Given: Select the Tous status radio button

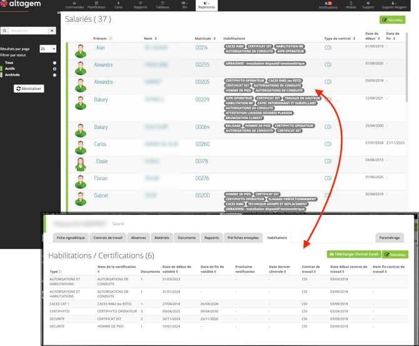Looking at the screenshot, I should [x=54, y=63].
